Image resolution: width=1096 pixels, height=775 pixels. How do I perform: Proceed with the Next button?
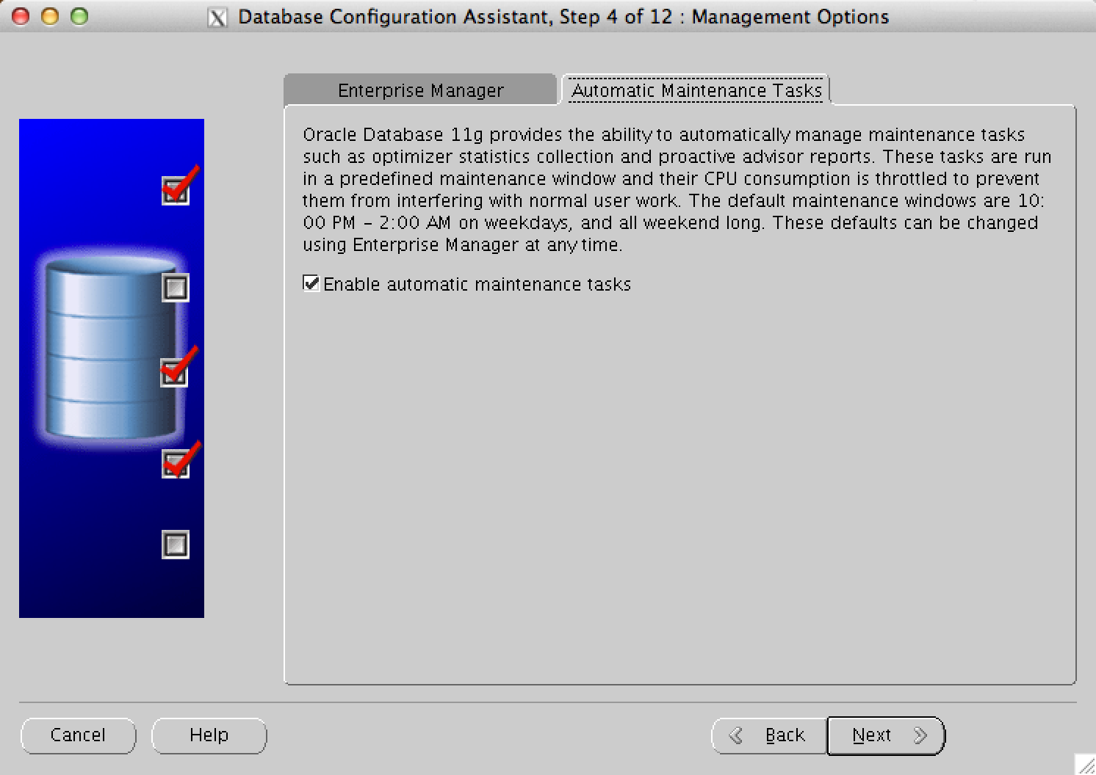[x=886, y=735]
